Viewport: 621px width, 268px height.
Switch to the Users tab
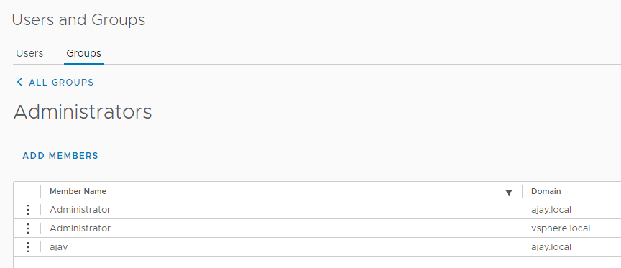pos(29,53)
